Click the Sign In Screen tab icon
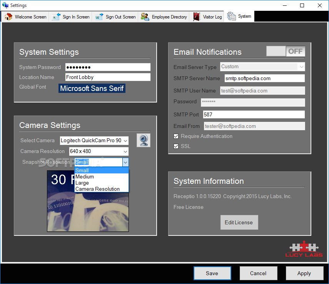Image resolution: width=329 pixels, height=284 pixels. point(56,17)
